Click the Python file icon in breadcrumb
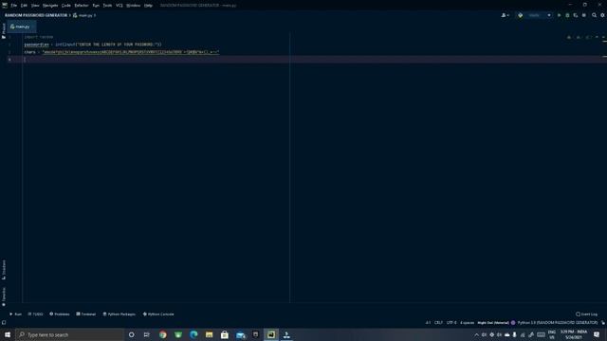Screen dimensions: 607x341 point(75,15)
